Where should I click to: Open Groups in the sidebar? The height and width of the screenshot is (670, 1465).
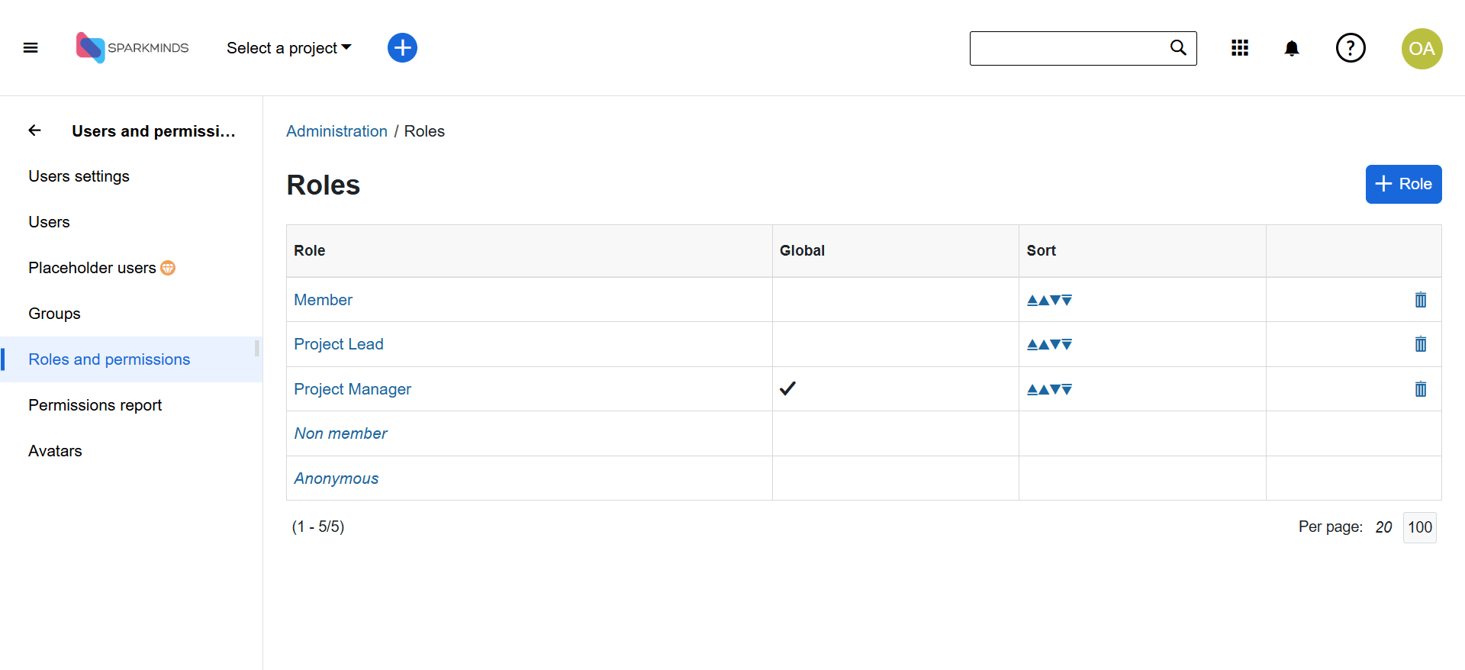click(54, 314)
